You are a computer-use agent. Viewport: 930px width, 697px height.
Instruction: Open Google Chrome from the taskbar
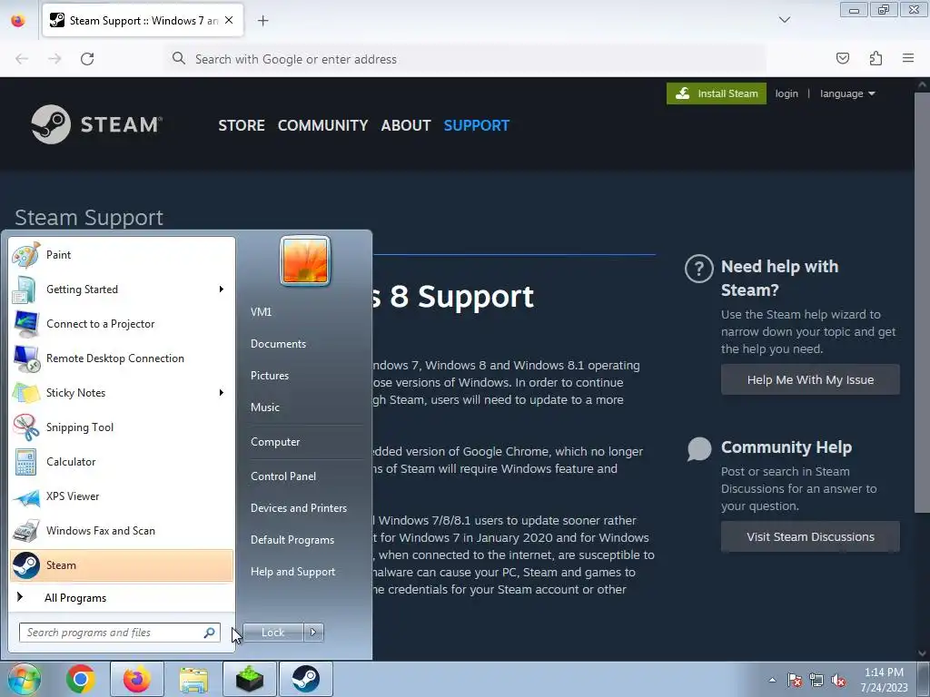(x=81, y=679)
